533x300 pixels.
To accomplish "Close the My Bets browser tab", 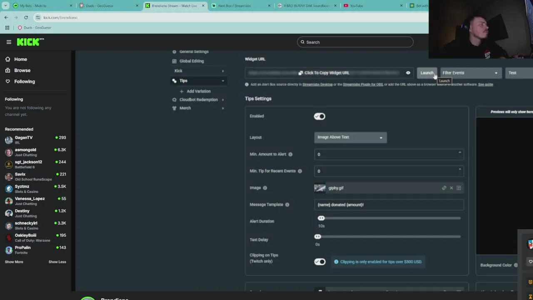I will (x=71, y=6).
